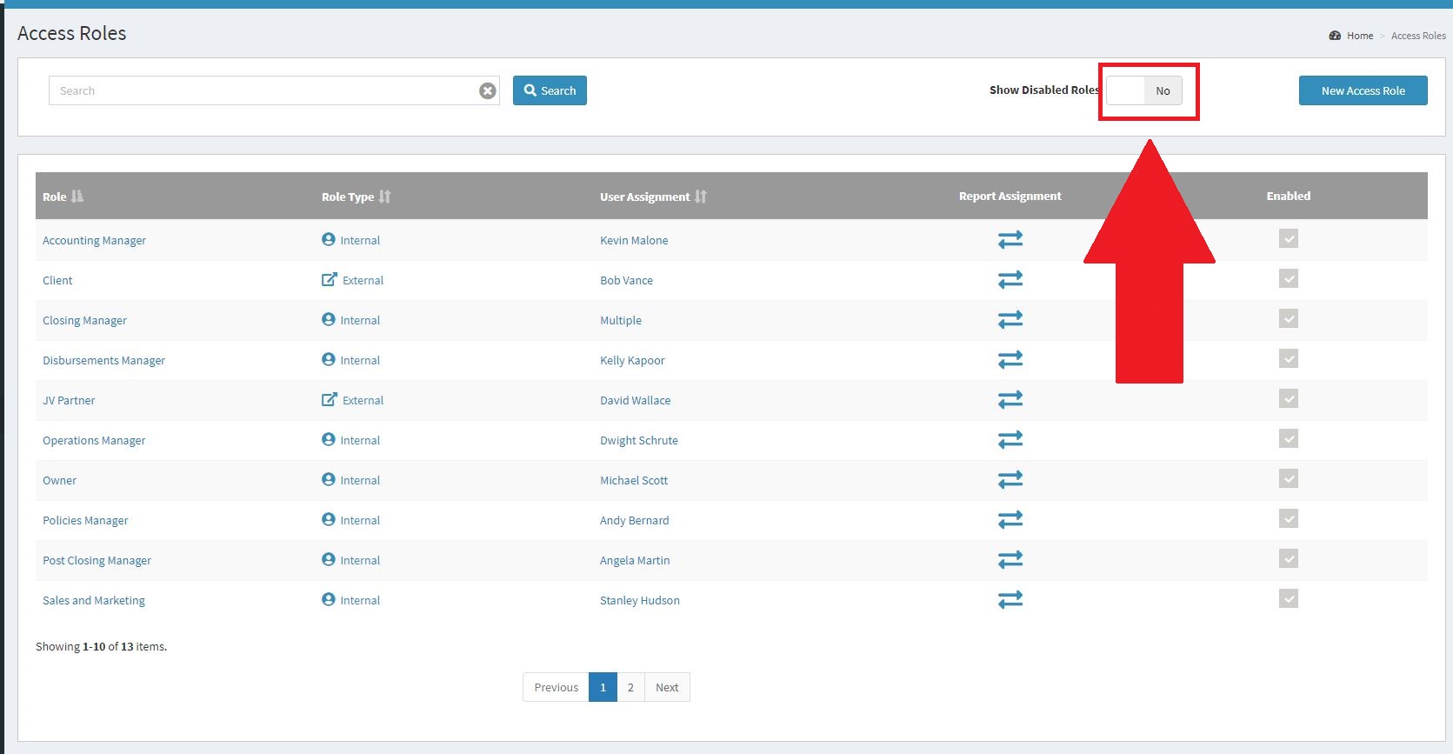This screenshot has height=754, width=1453.
Task: Sort by User Assignment column sort icon
Action: (701, 197)
